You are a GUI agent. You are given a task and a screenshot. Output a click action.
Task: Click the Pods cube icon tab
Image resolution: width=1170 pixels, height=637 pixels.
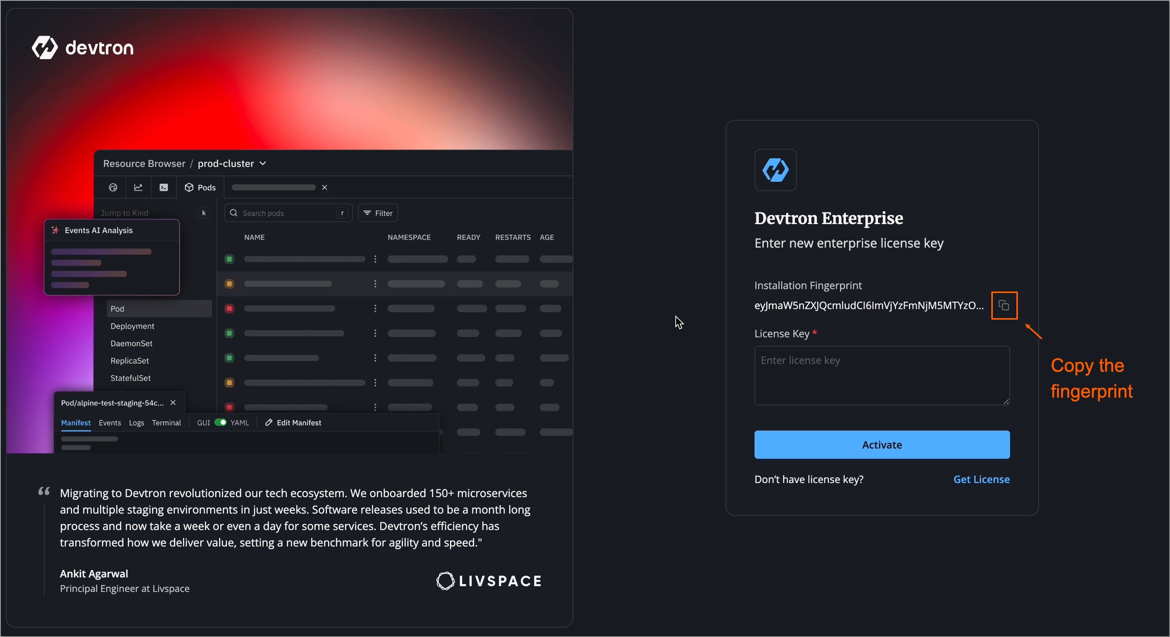click(189, 188)
